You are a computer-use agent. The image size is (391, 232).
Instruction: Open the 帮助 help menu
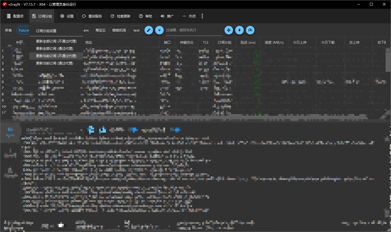pos(145,16)
